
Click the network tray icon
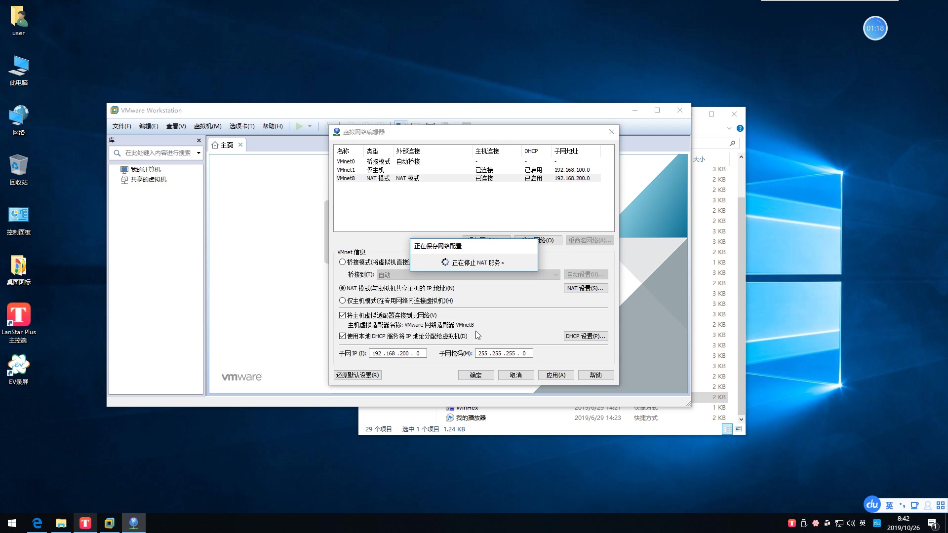click(839, 523)
